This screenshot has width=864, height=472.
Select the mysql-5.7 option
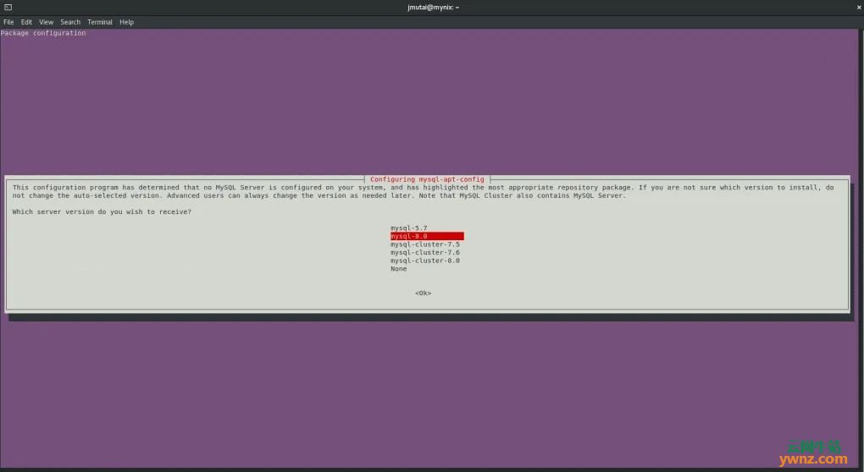[409, 228]
